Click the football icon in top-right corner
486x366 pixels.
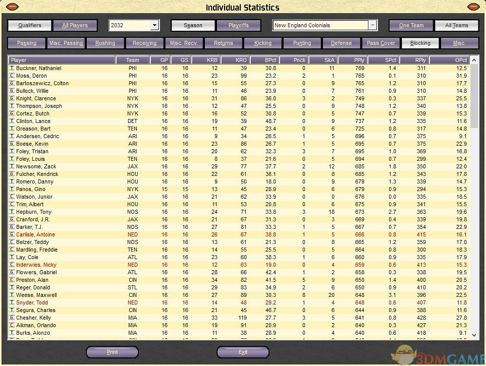point(473,7)
